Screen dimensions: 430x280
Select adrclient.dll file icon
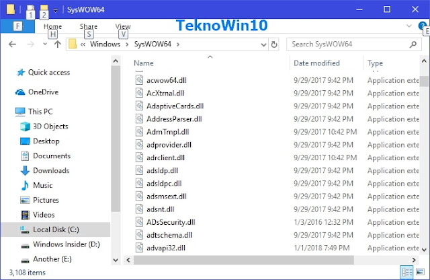(139, 157)
